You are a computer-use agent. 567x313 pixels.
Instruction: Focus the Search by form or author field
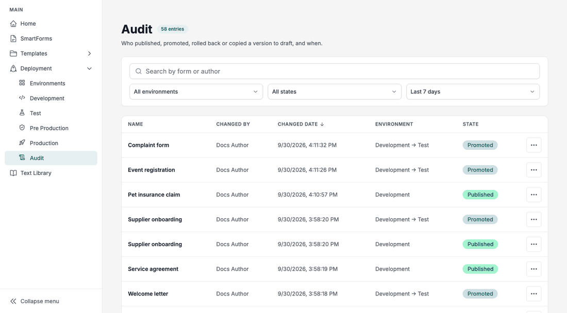pyautogui.click(x=335, y=72)
